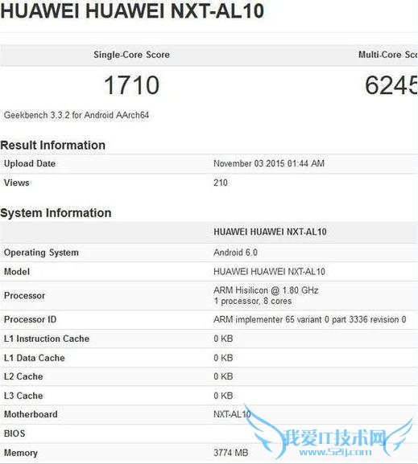
Task: Click the Model row label
Action: (x=17, y=272)
